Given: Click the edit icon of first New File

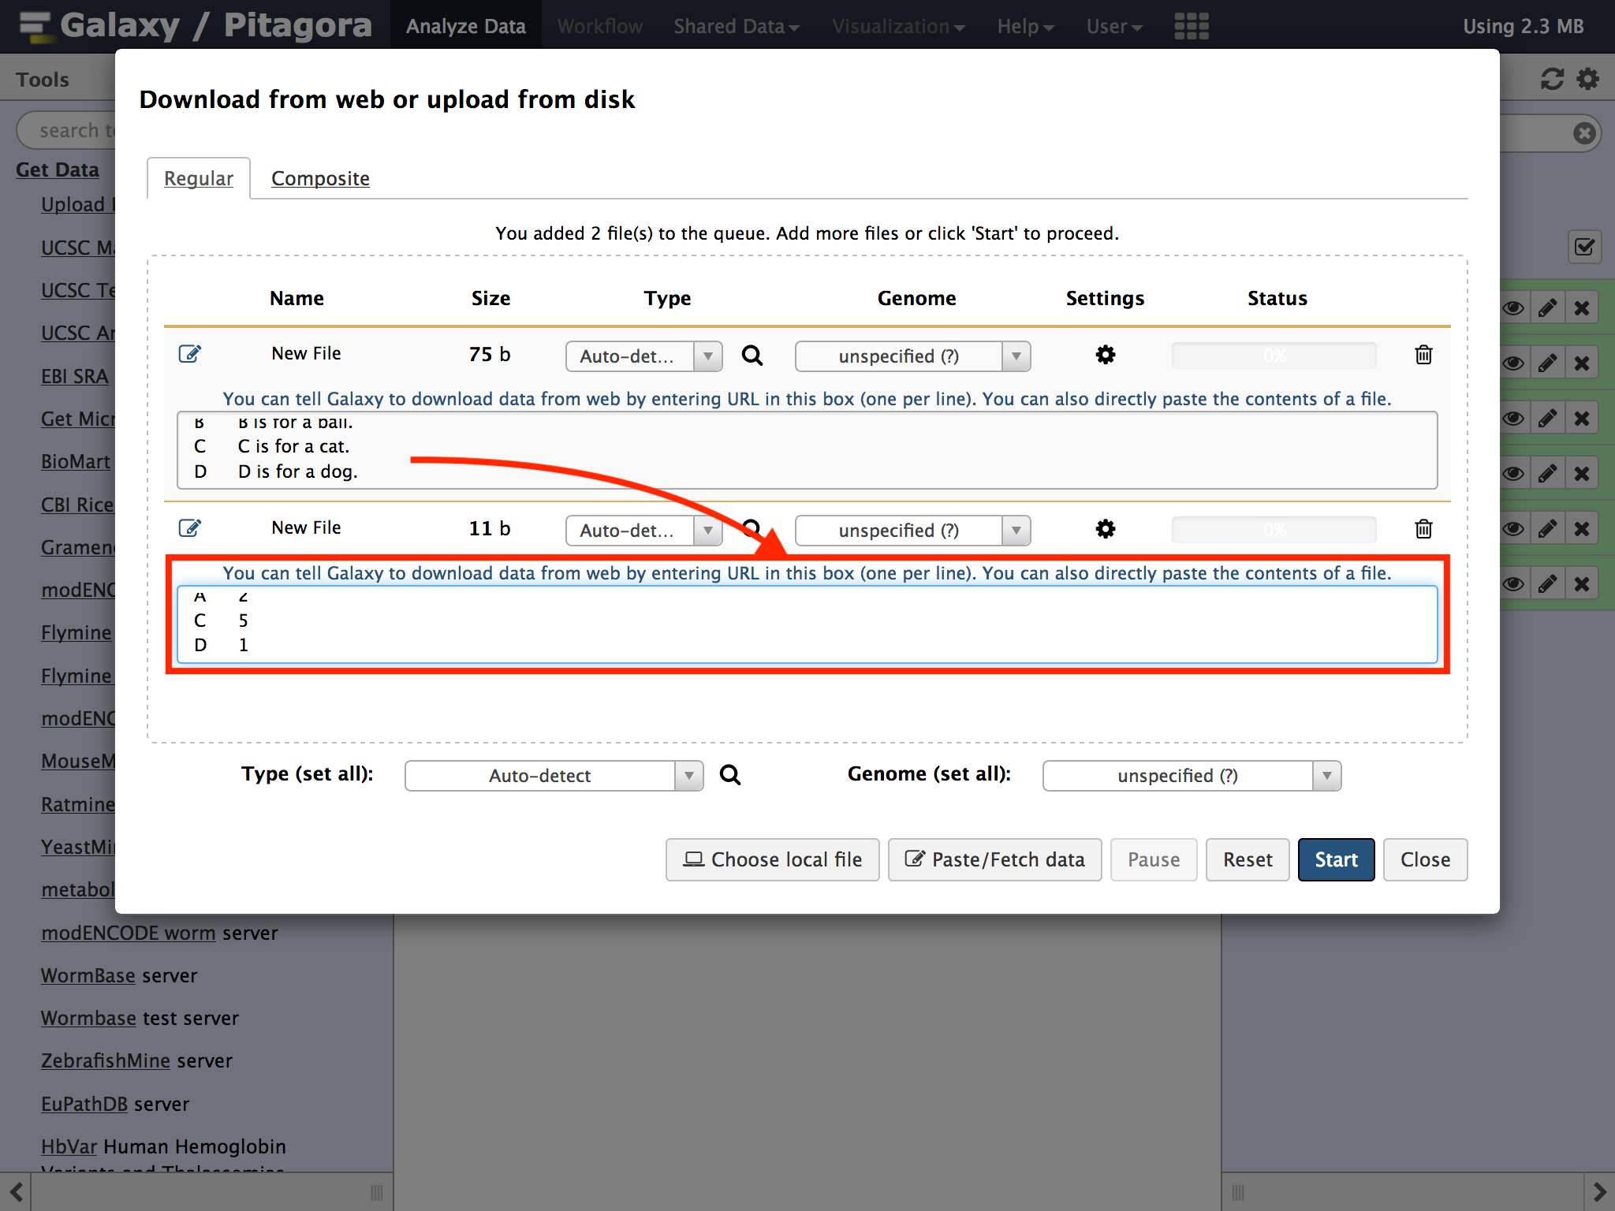Looking at the screenshot, I should (x=189, y=354).
